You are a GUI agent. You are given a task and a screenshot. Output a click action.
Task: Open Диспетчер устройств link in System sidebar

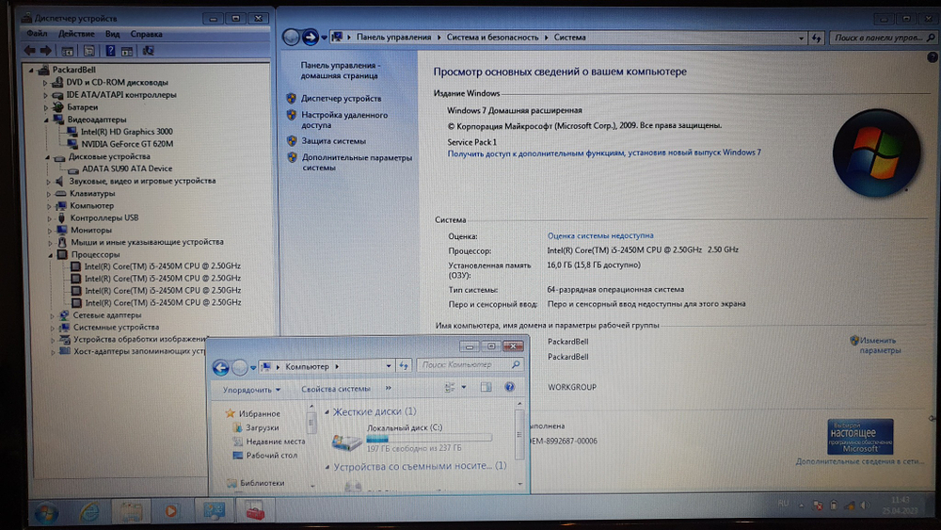(x=341, y=99)
